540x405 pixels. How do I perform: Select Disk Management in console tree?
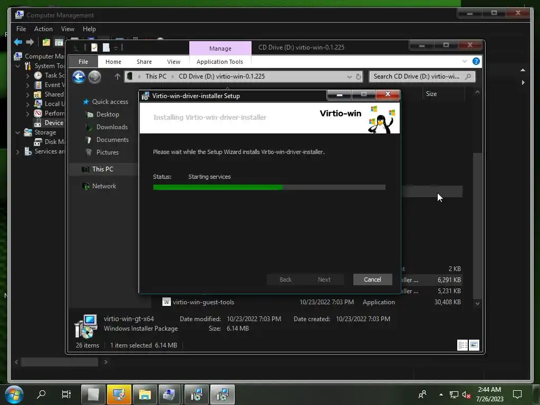tap(49, 141)
